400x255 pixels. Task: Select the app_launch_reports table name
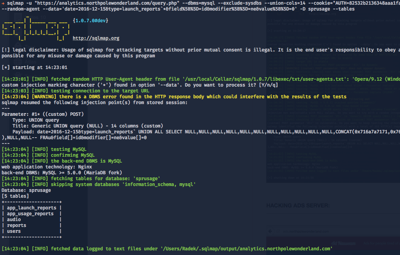click(x=32, y=208)
